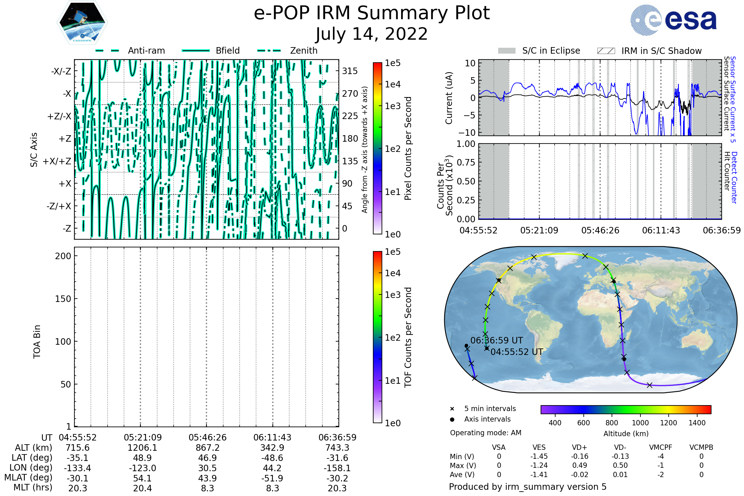Click the VMCPF column header
This screenshot has height=496, width=744.
click(661, 447)
